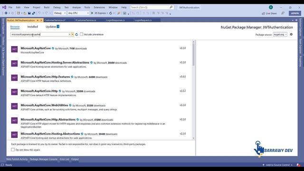Click the verified badge next to Microsoft.AspNetCore.Http
This screenshot has height=171, width=304.
click(60, 91)
